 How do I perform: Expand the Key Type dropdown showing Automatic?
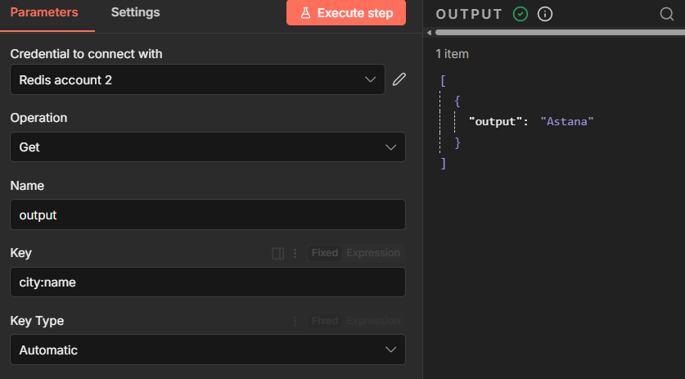tap(208, 350)
